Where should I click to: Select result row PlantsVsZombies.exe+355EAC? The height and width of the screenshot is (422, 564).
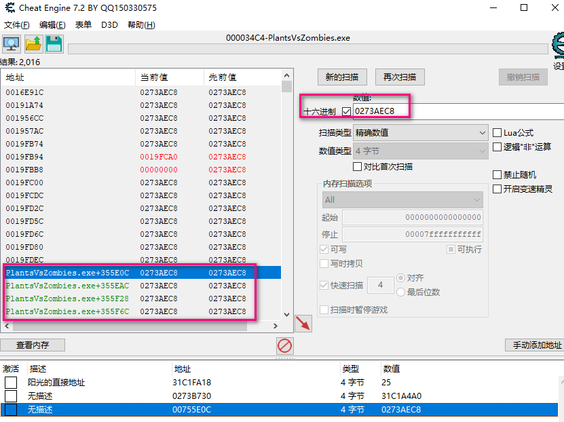tap(141, 286)
